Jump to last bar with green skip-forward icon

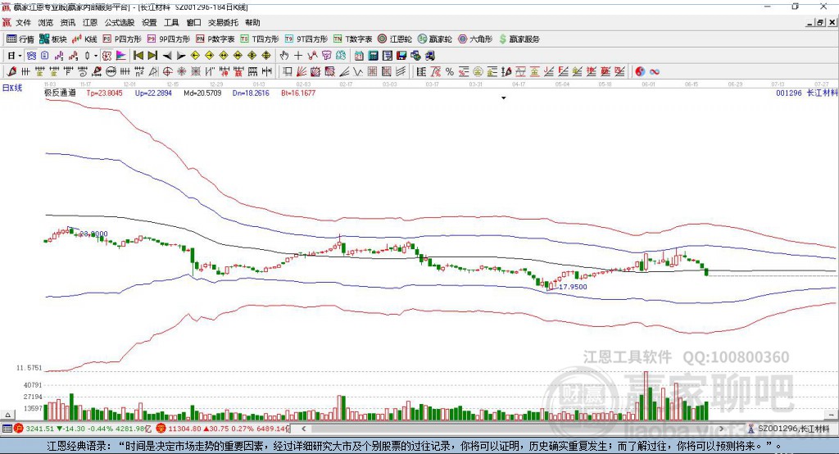click(152, 56)
